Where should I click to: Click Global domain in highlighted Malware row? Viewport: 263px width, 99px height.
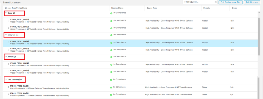point(205,43)
